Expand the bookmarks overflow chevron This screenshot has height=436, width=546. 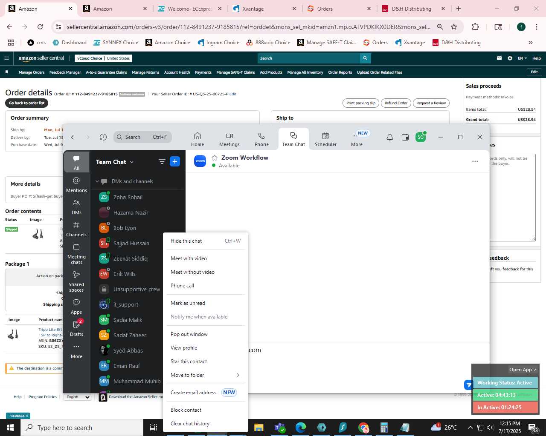coord(531,43)
